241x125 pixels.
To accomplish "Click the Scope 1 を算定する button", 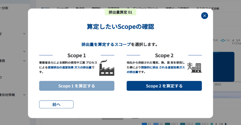I will tap(77, 86).
